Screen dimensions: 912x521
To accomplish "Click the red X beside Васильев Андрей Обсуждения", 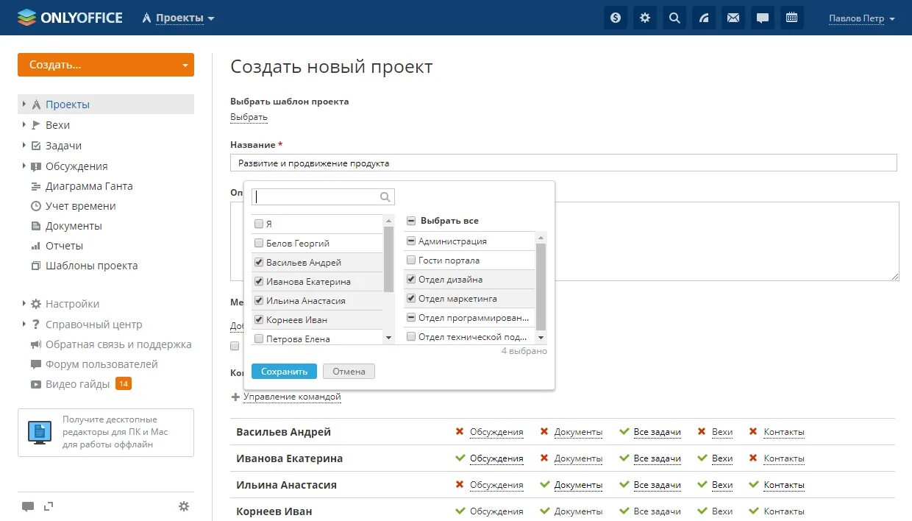I will (460, 432).
